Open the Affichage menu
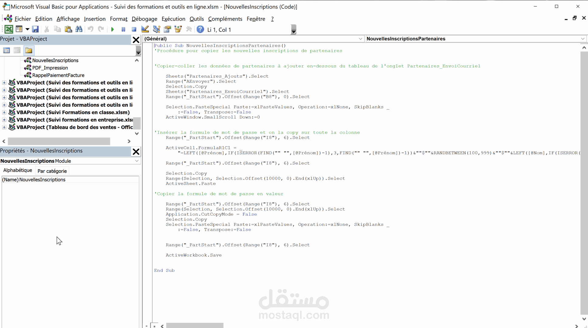588x328 pixels. coord(68,19)
